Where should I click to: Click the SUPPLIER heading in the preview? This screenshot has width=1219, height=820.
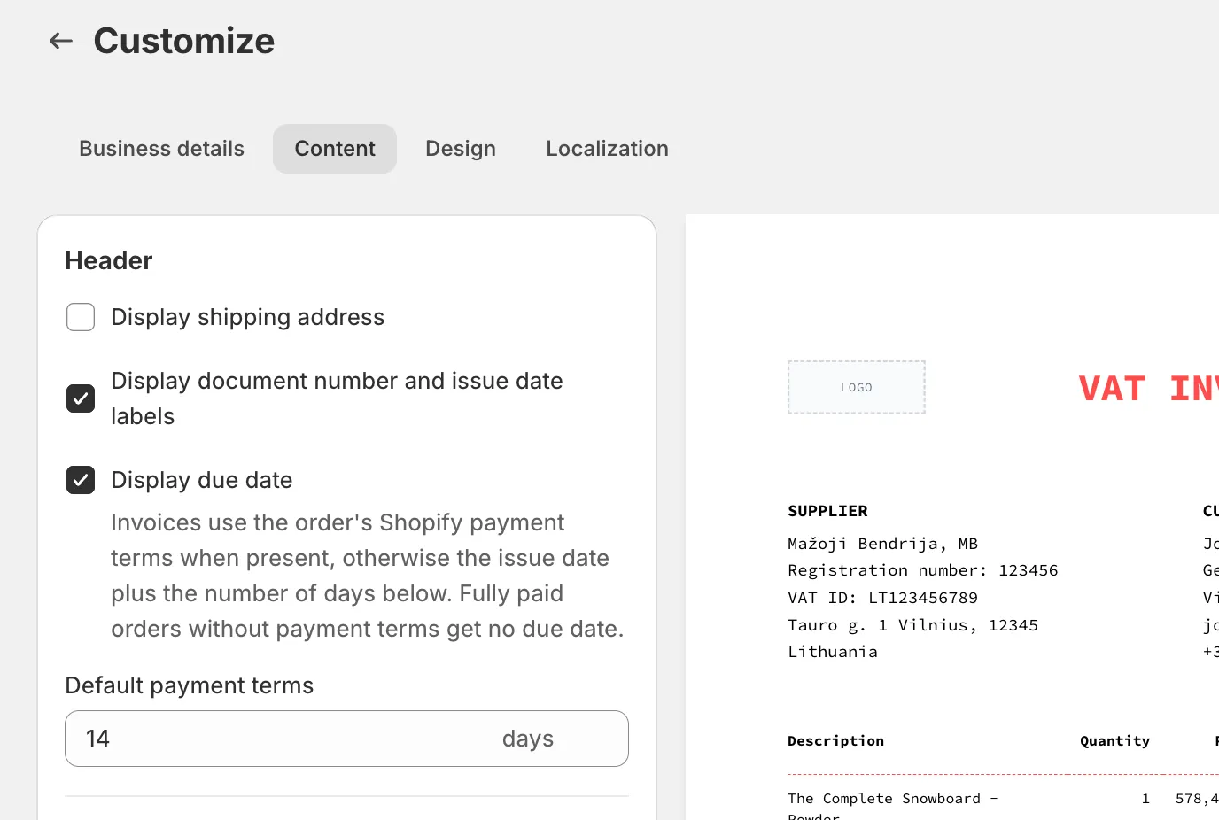tap(827, 511)
